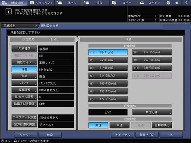Click the キャンセル cancel button

coord(123,135)
